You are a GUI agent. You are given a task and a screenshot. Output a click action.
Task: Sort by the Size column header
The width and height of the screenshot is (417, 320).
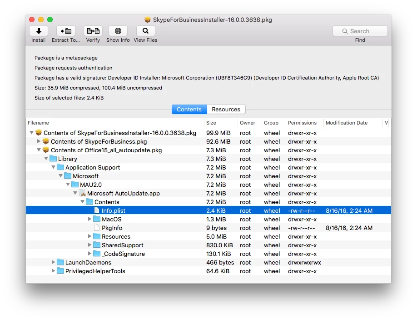[x=221, y=123]
